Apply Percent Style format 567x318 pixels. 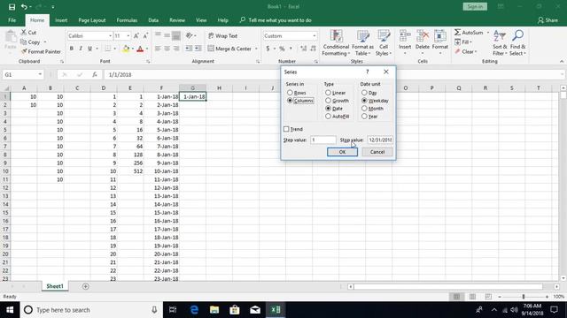click(282, 49)
